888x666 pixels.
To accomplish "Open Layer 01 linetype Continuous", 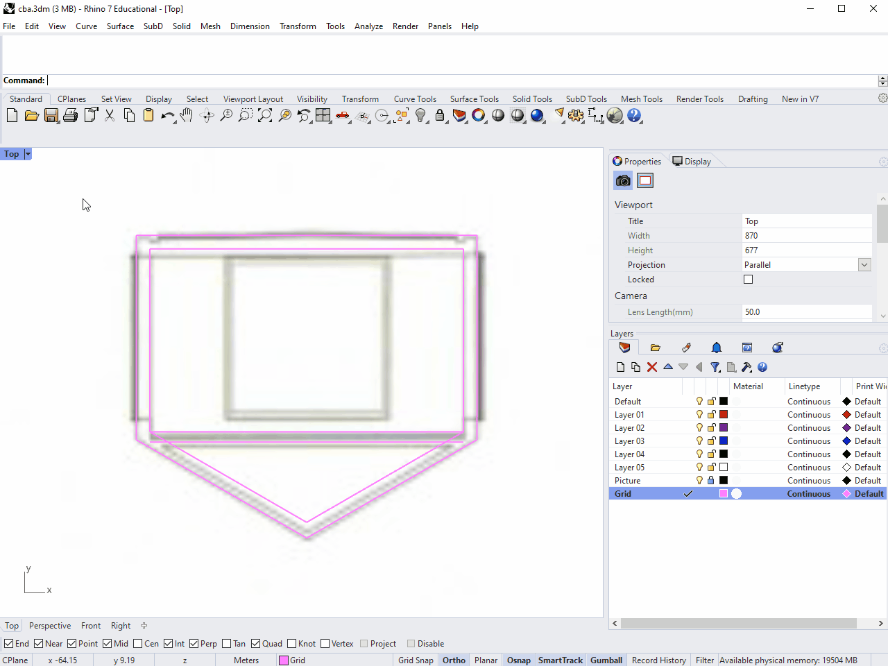I will point(809,415).
